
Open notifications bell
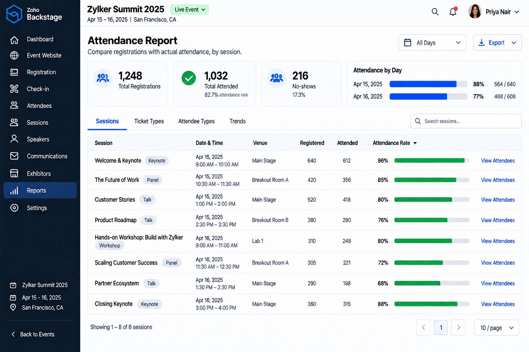[453, 12]
